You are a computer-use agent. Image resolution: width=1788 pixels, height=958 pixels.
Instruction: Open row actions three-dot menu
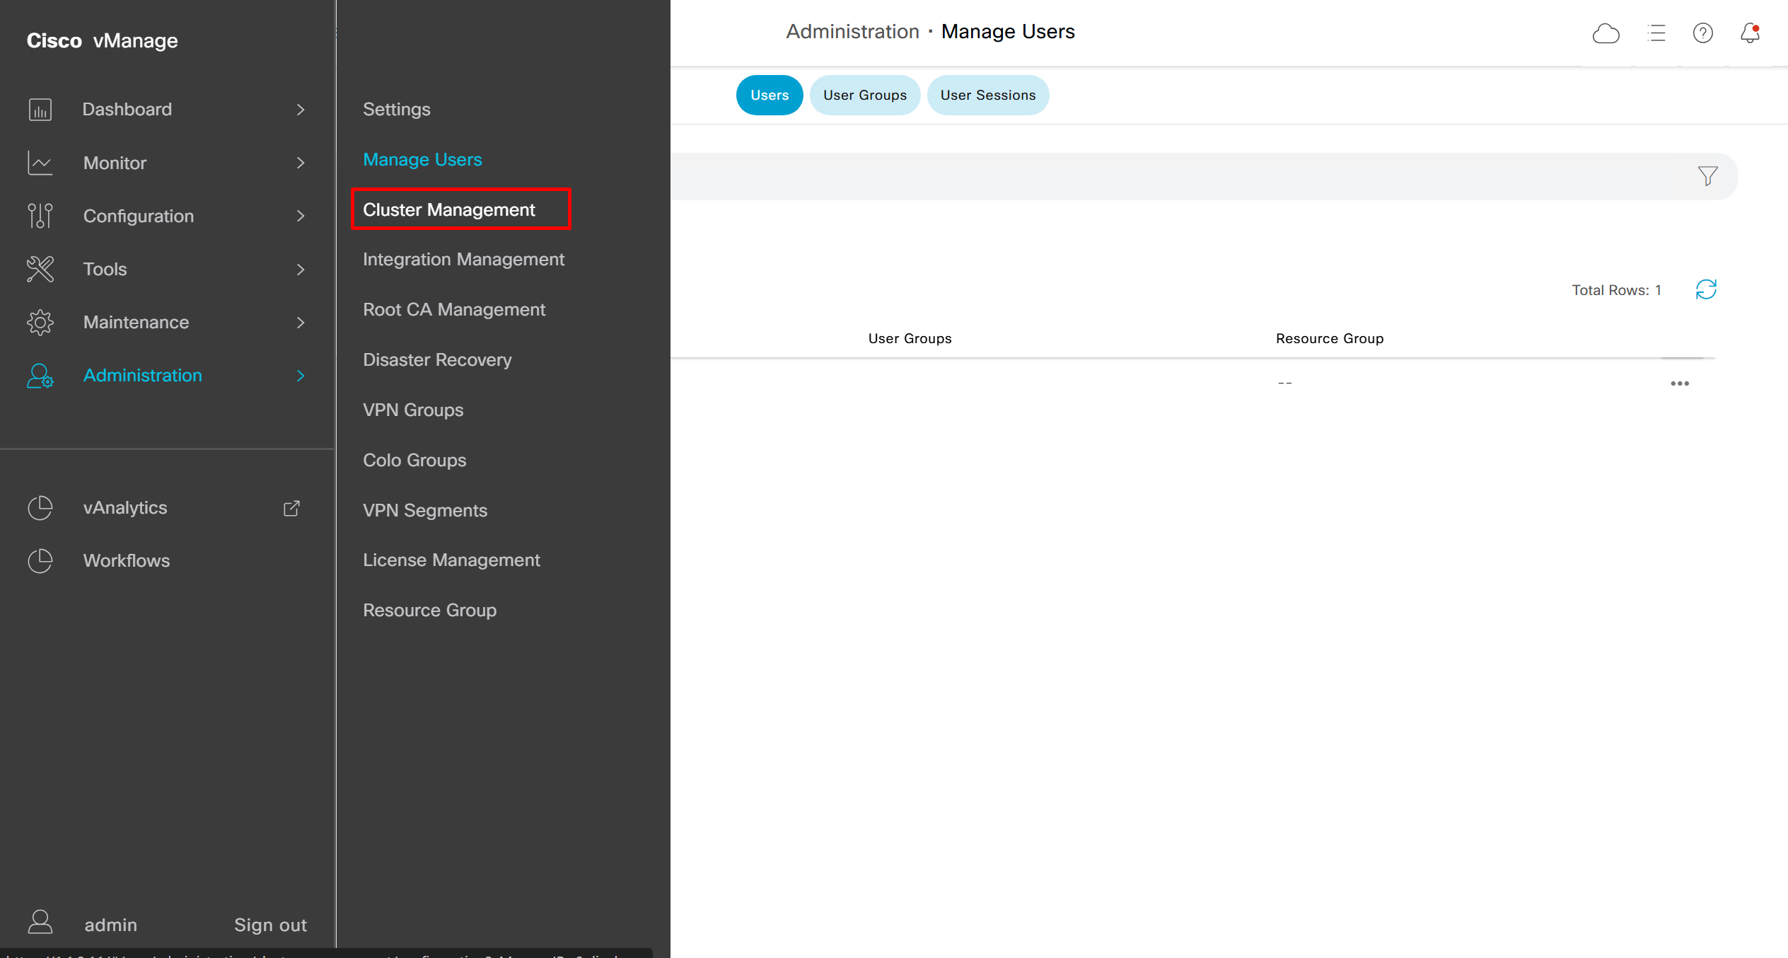1679,383
